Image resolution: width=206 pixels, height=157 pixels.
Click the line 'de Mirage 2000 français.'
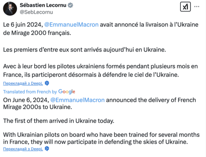pos(37,33)
